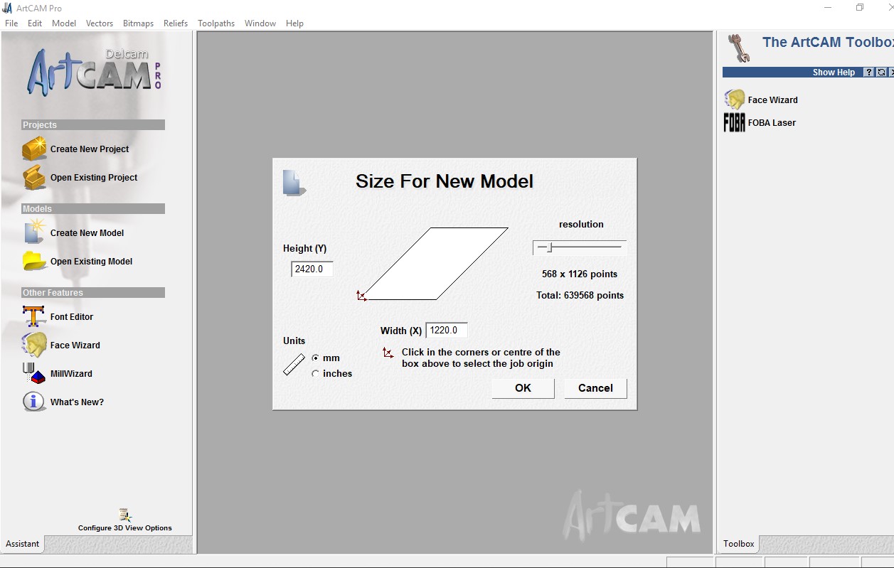This screenshot has width=894, height=568.
Task: Select the inches units radio button
Action: click(315, 373)
